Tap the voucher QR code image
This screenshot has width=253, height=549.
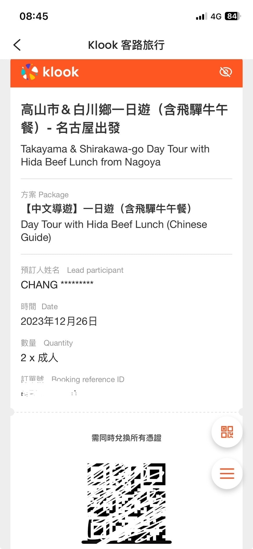click(x=126, y=502)
